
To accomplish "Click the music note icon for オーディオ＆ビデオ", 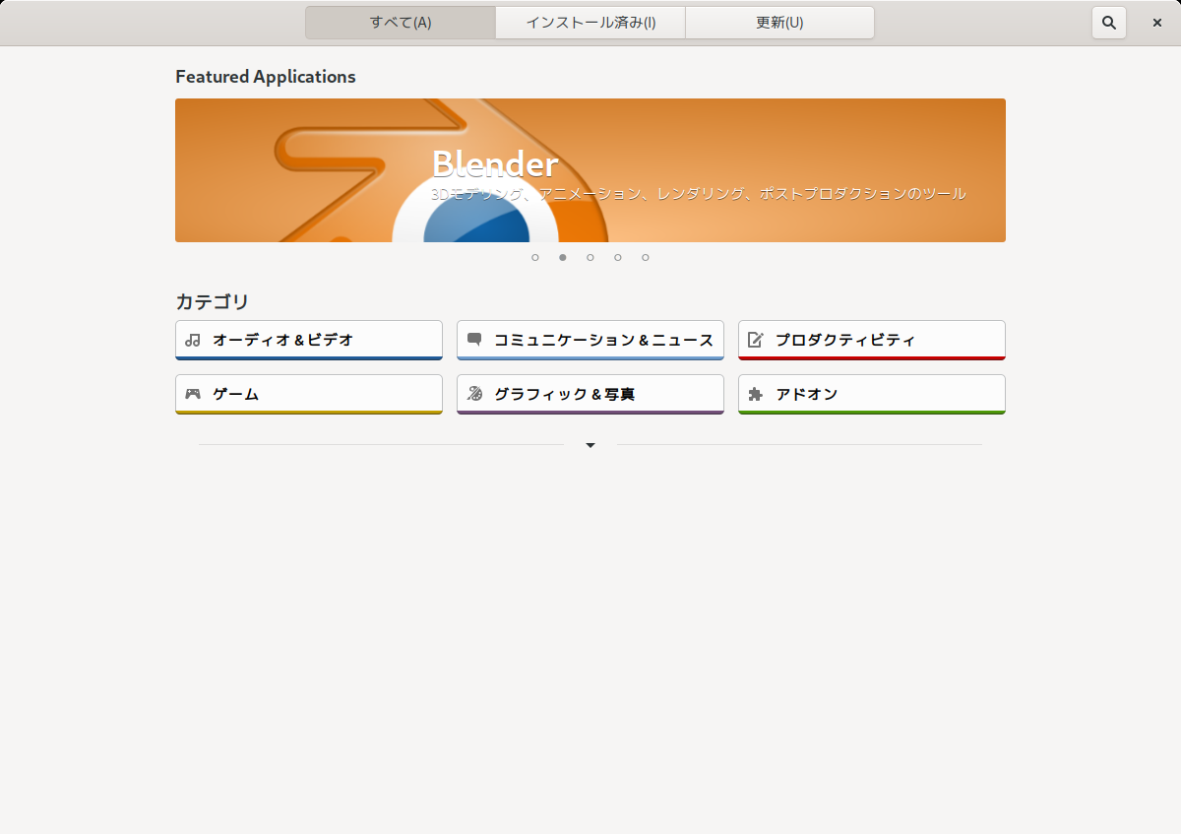I will coord(193,340).
